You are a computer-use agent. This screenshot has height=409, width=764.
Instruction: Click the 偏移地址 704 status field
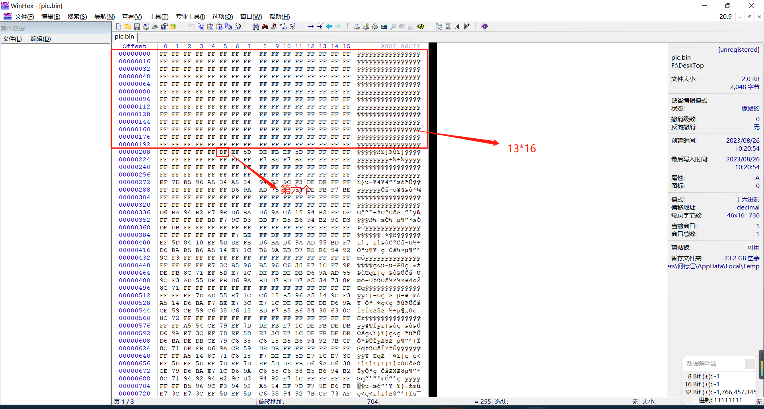coord(318,402)
